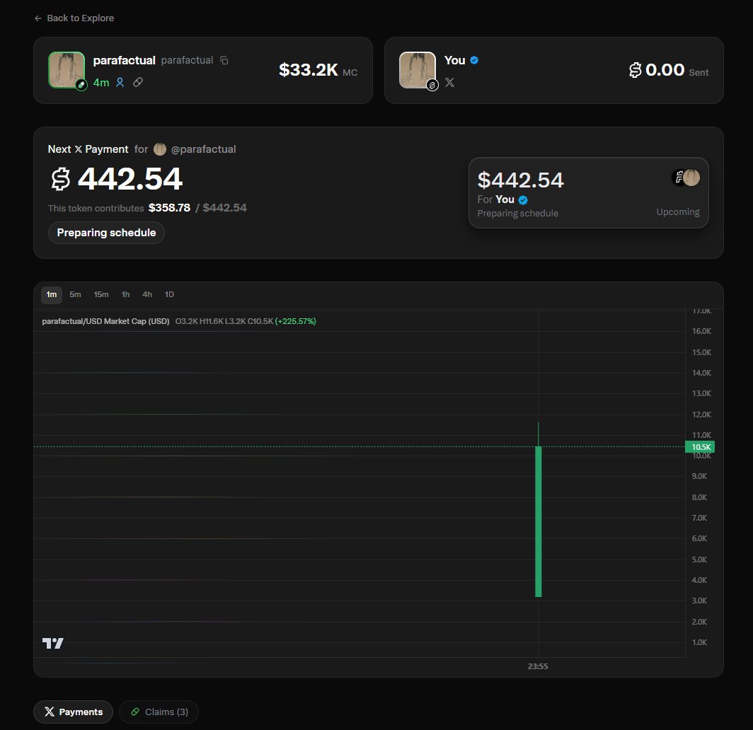The width and height of the screenshot is (753, 730).
Task: Click the Preparing schedule pill button
Action: [106, 233]
